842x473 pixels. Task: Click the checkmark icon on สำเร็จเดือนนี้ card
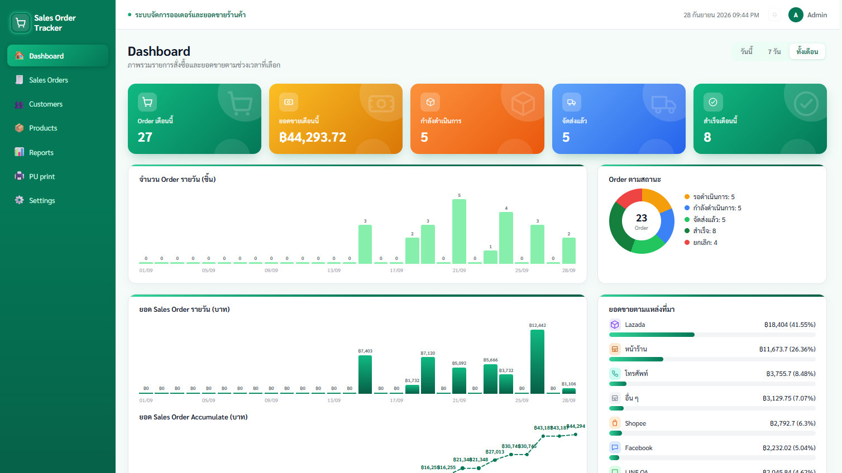(x=713, y=102)
